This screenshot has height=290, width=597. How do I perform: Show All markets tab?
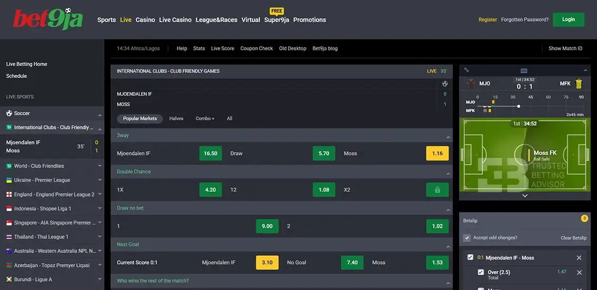[x=230, y=119]
